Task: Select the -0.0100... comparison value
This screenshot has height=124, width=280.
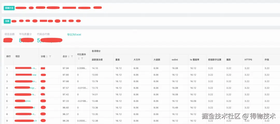Action: (x=82, y=88)
